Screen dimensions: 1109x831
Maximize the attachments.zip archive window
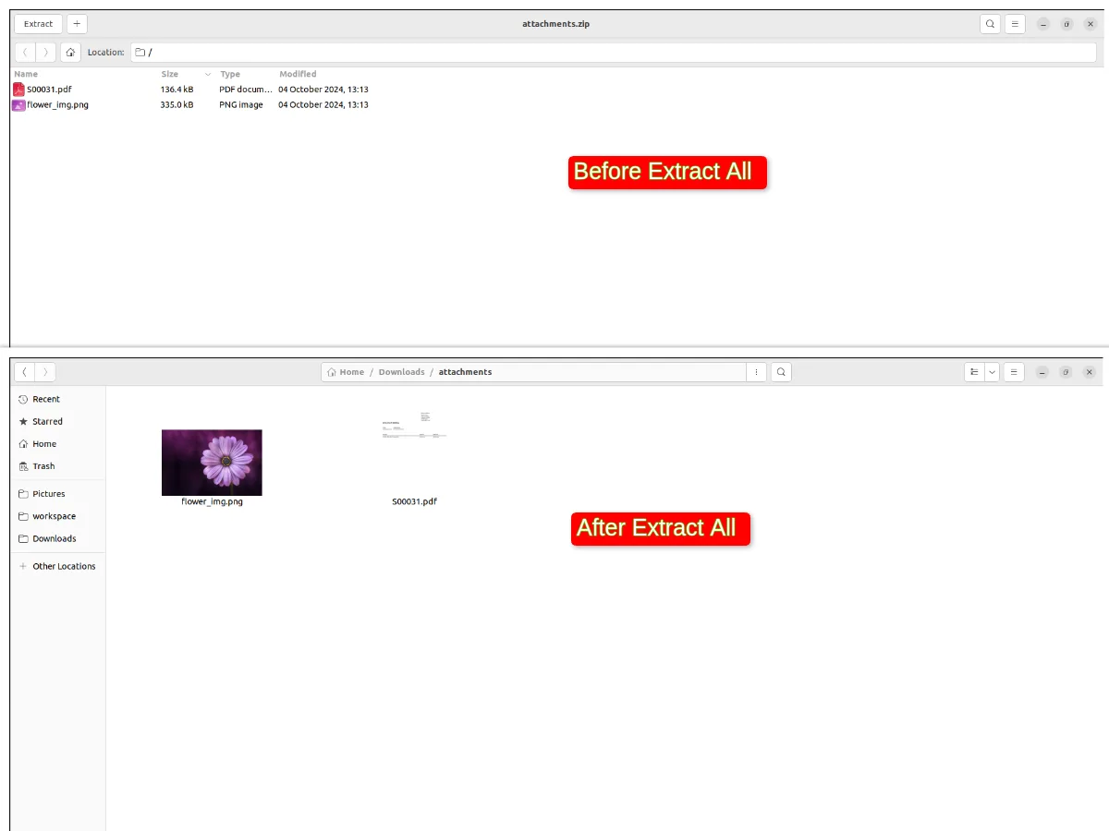tap(1066, 24)
